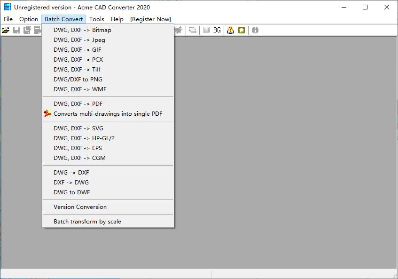
Task: Choose DWG, DXF -> GIF conversion
Action: click(x=108, y=50)
